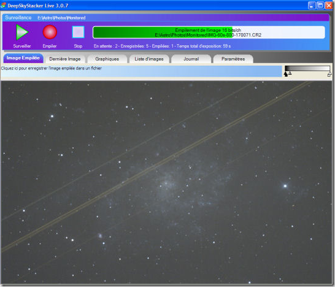
Task: Click the link to save stacked image
Action: coord(52,68)
